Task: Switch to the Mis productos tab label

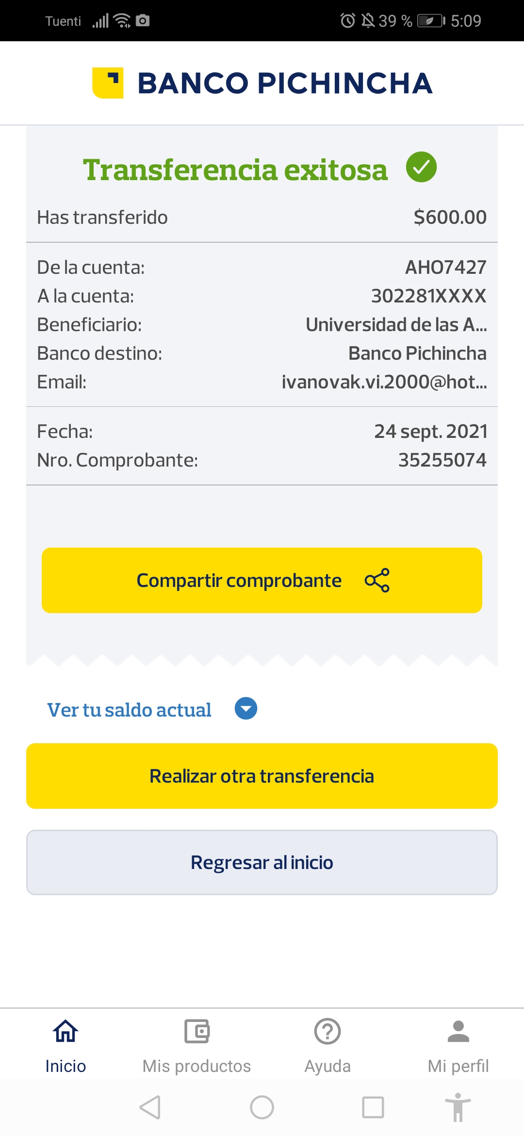Action: (x=196, y=1066)
